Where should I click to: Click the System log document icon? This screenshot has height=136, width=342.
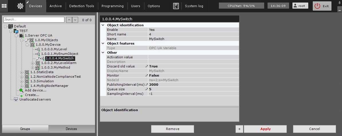tap(176, 6)
